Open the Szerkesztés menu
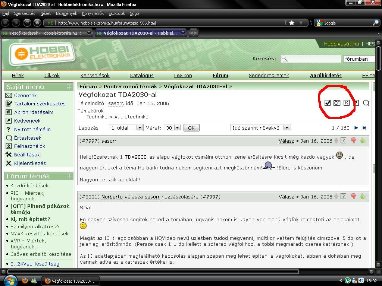Image resolution: width=382 pixels, height=286 pixels. pos(24,13)
